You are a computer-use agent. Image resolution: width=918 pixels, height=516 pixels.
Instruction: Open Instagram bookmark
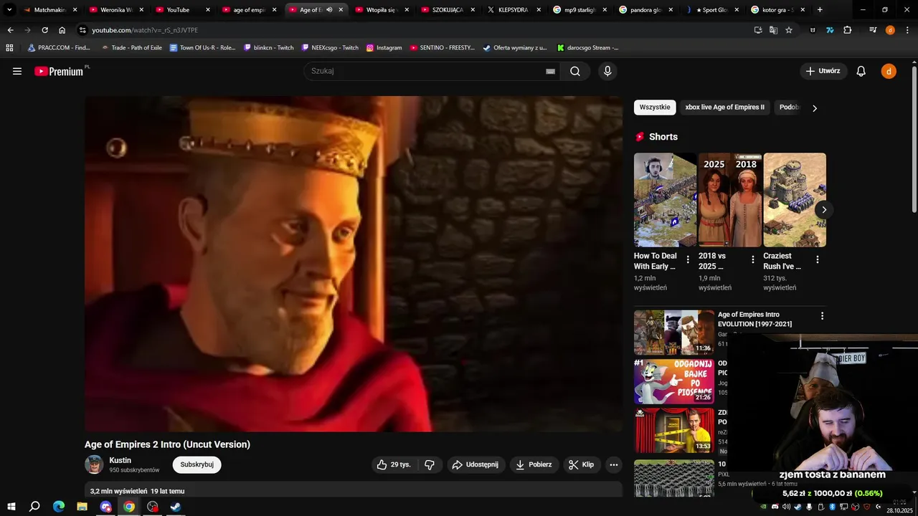coord(384,47)
